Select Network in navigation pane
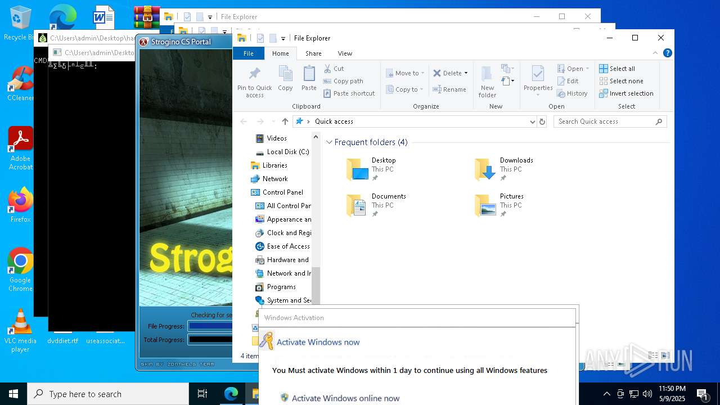This screenshot has width=720, height=405. 275,179
